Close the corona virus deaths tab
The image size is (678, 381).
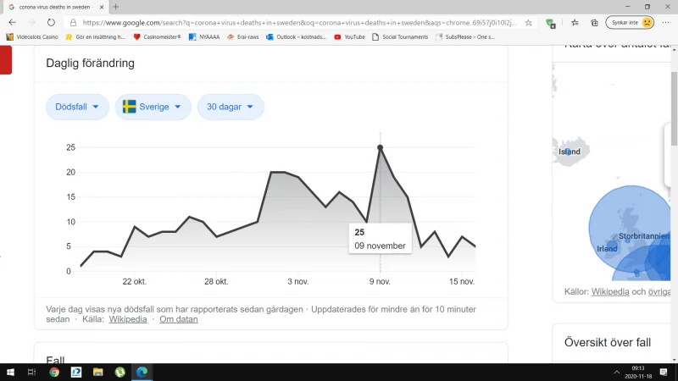click(x=102, y=7)
